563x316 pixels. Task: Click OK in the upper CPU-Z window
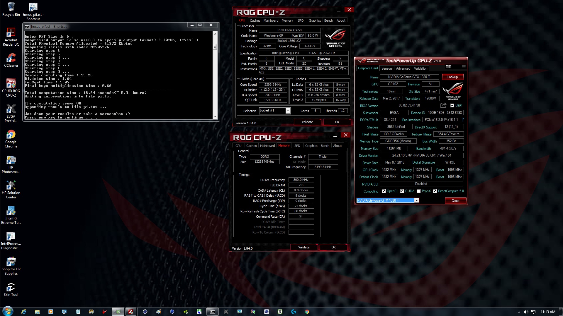[337, 122]
